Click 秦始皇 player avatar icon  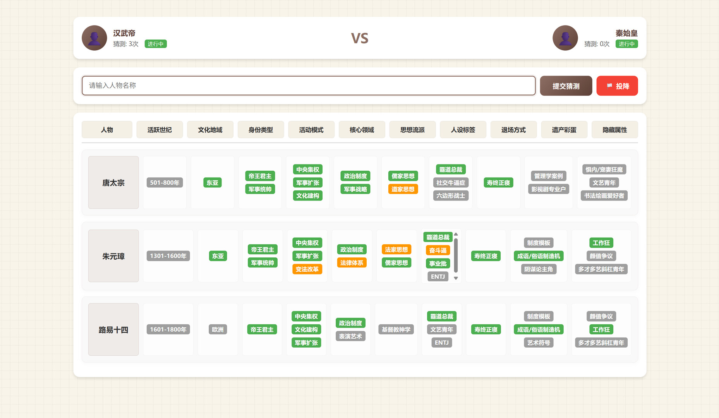(565, 38)
